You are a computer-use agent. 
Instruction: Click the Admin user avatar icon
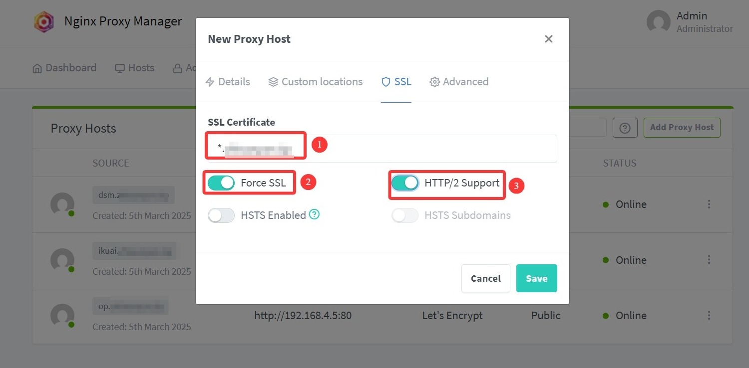pyautogui.click(x=658, y=22)
